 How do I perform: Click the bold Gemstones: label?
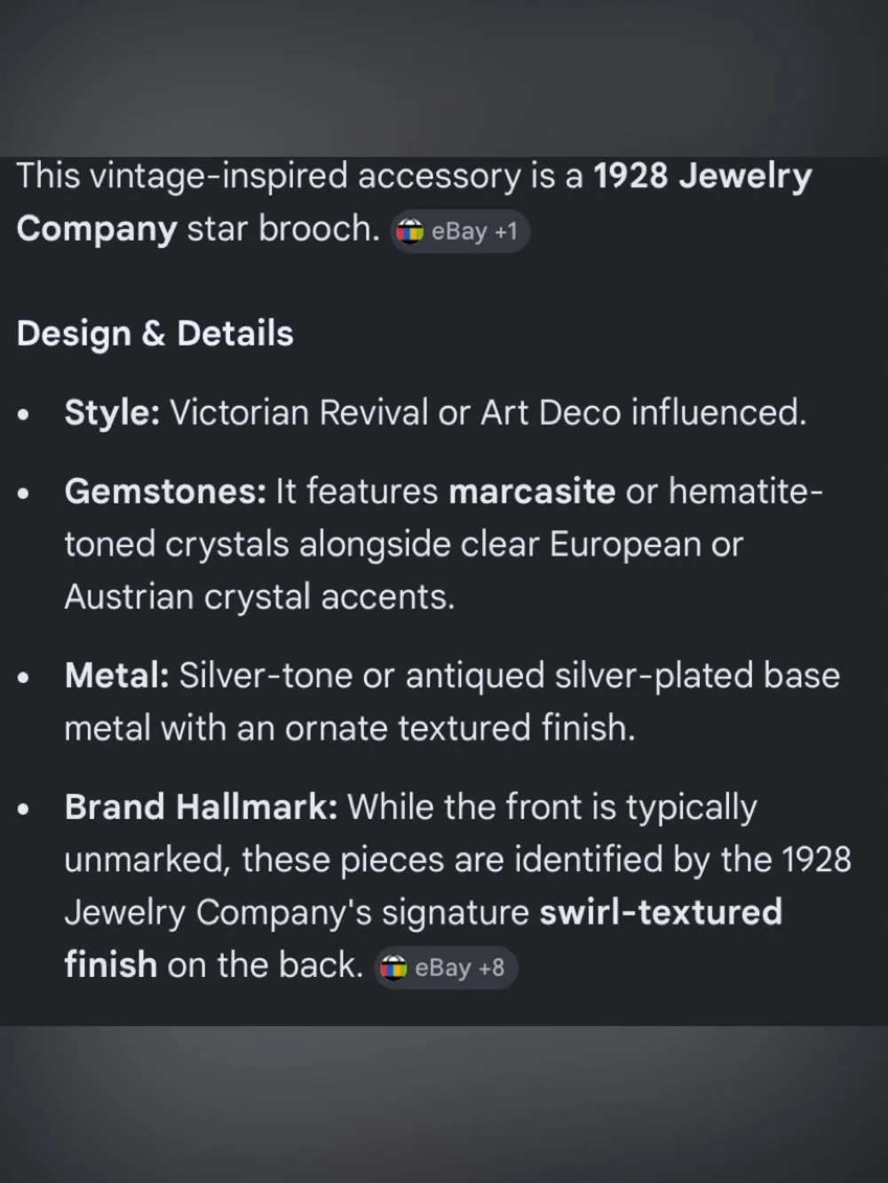(165, 491)
